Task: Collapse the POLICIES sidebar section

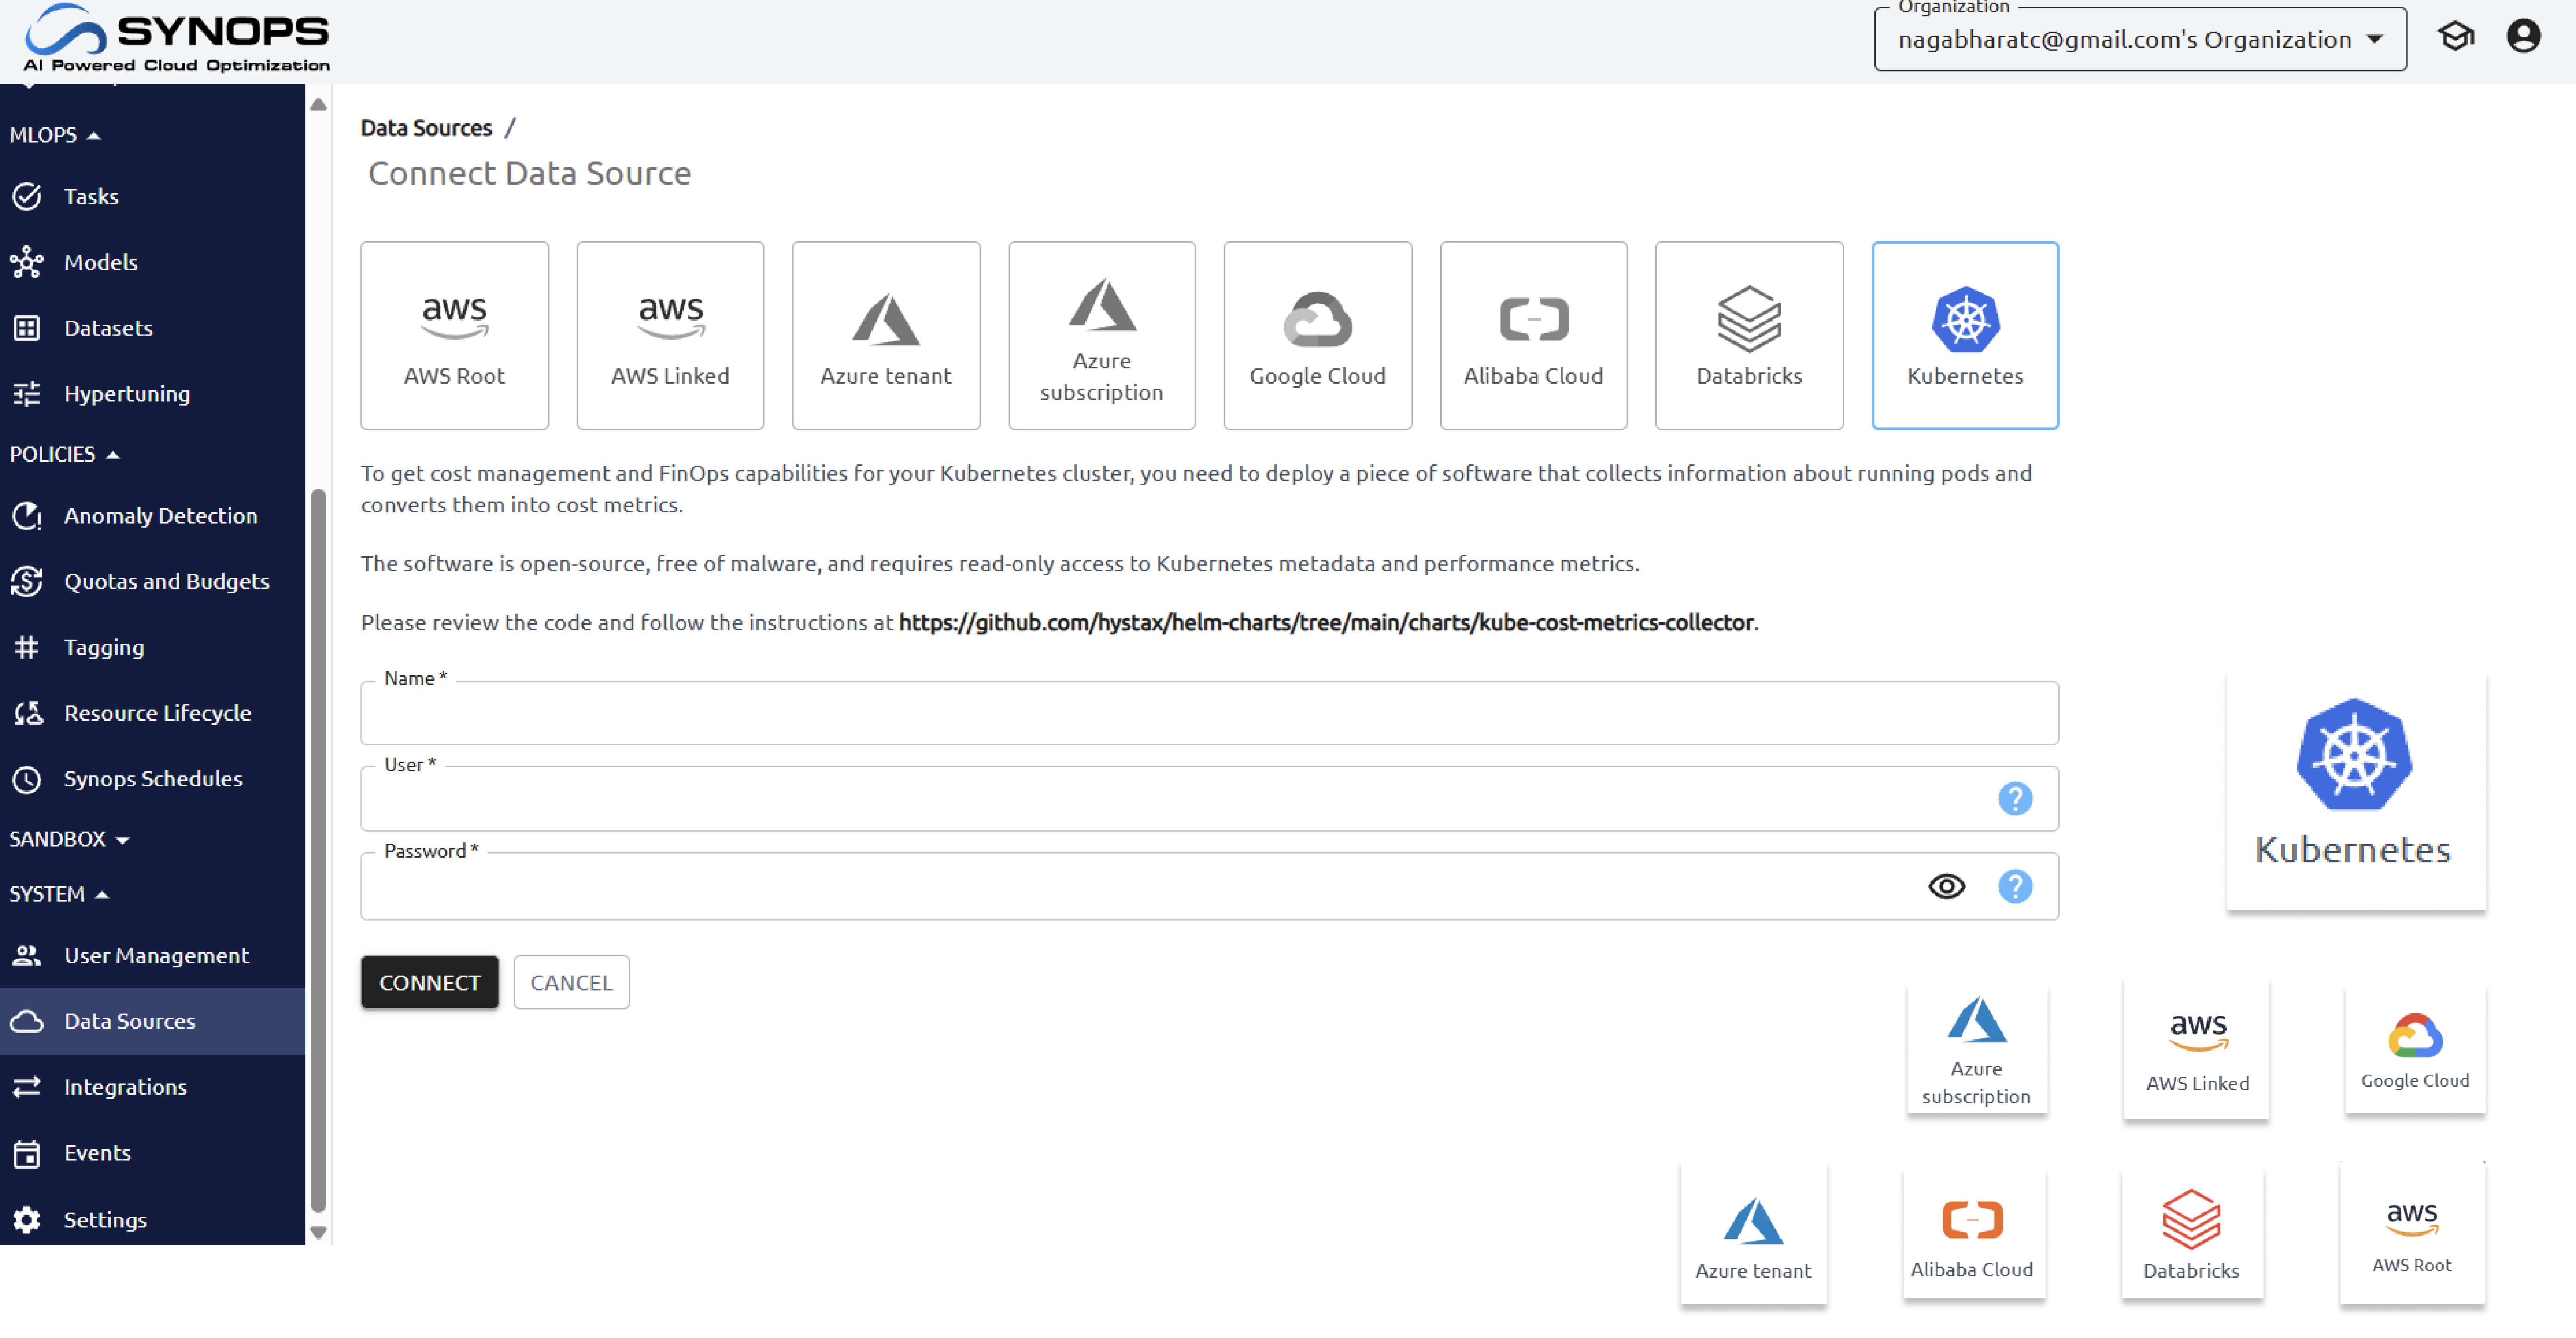Action: (64, 454)
